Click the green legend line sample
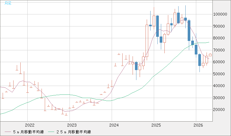Screen dimensions: 231x136 point(51,132)
